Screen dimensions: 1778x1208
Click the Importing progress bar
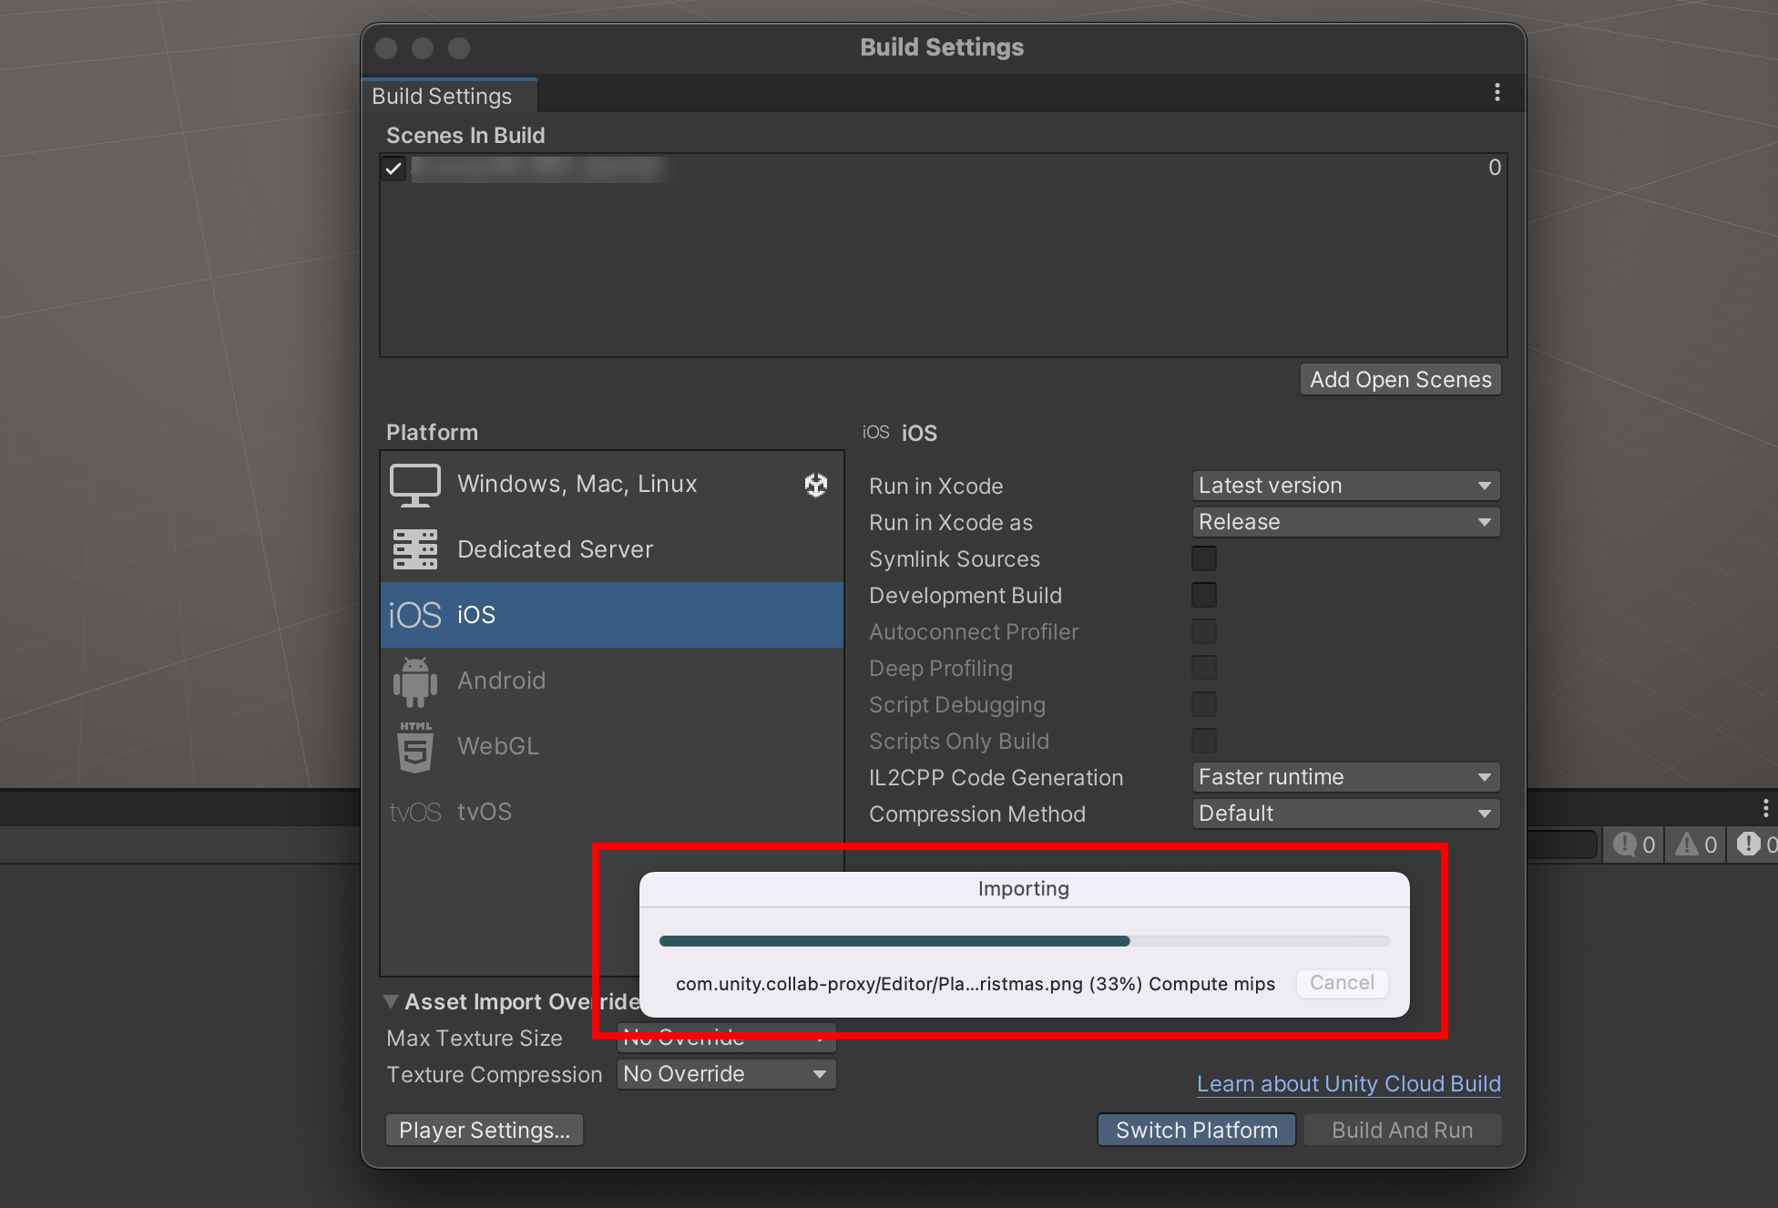(1023, 941)
